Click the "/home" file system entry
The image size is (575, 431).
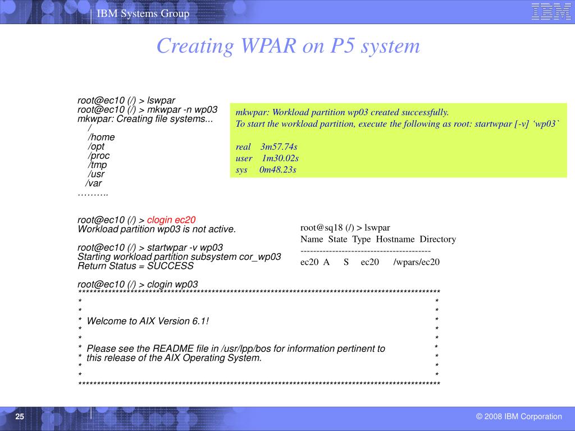(101, 137)
